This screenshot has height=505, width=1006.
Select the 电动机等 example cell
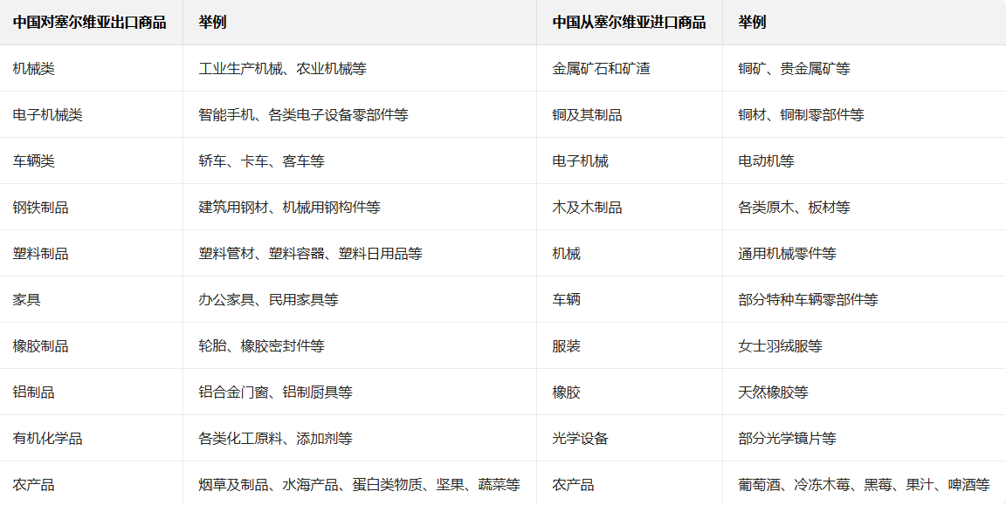tap(766, 160)
